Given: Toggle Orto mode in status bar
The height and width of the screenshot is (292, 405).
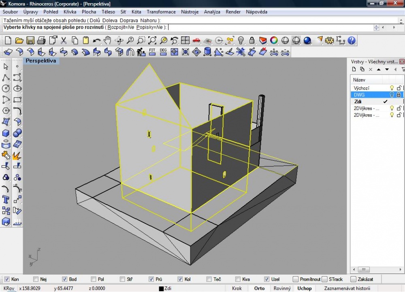Looking at the screenshot, I should coord(259,288).
